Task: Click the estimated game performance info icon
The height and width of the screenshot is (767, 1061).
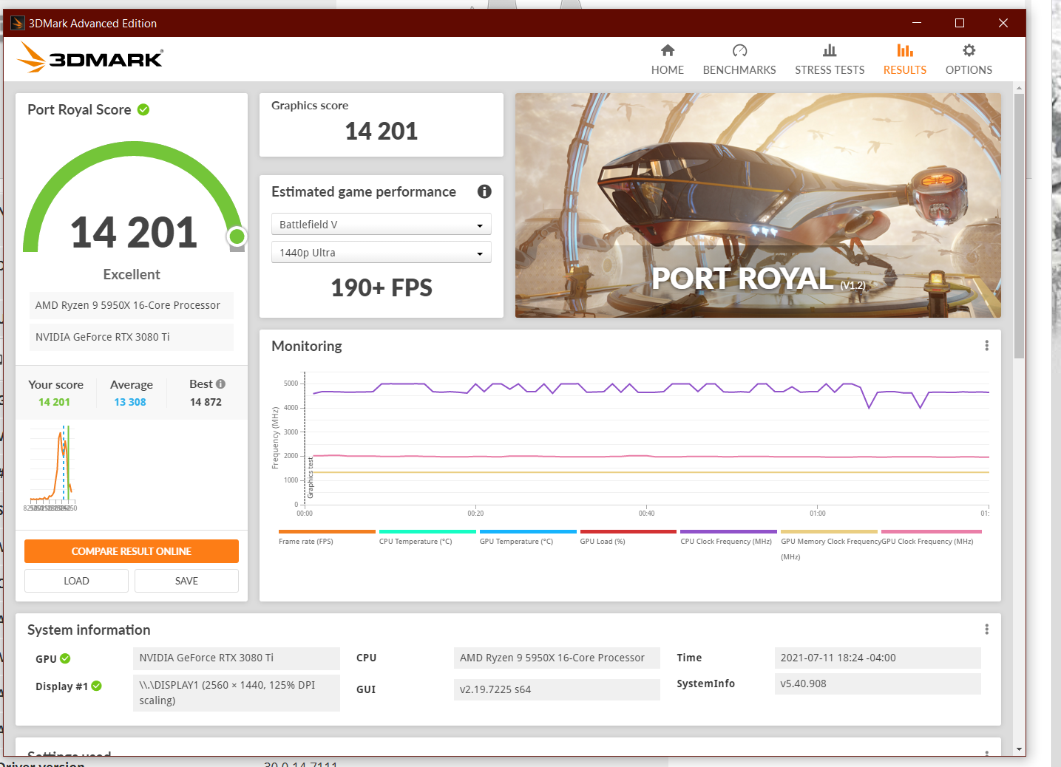Action: click(484, 191)
